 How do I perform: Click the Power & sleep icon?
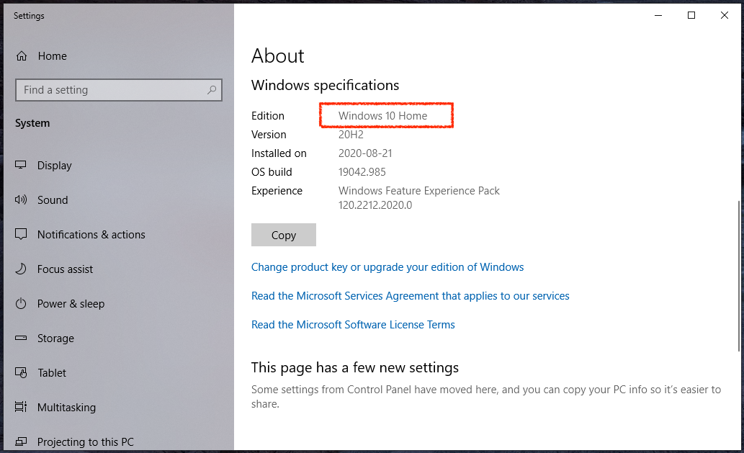pyautogui.click(x=21, y=304)
